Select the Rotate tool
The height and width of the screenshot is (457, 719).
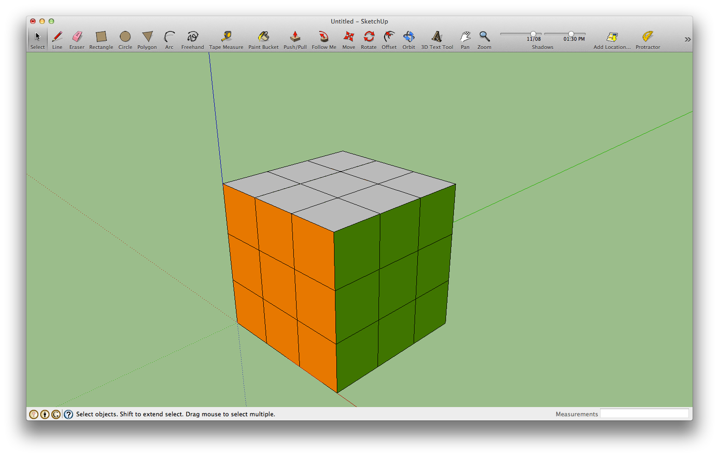pyautogui.click(x=369, y=37)
